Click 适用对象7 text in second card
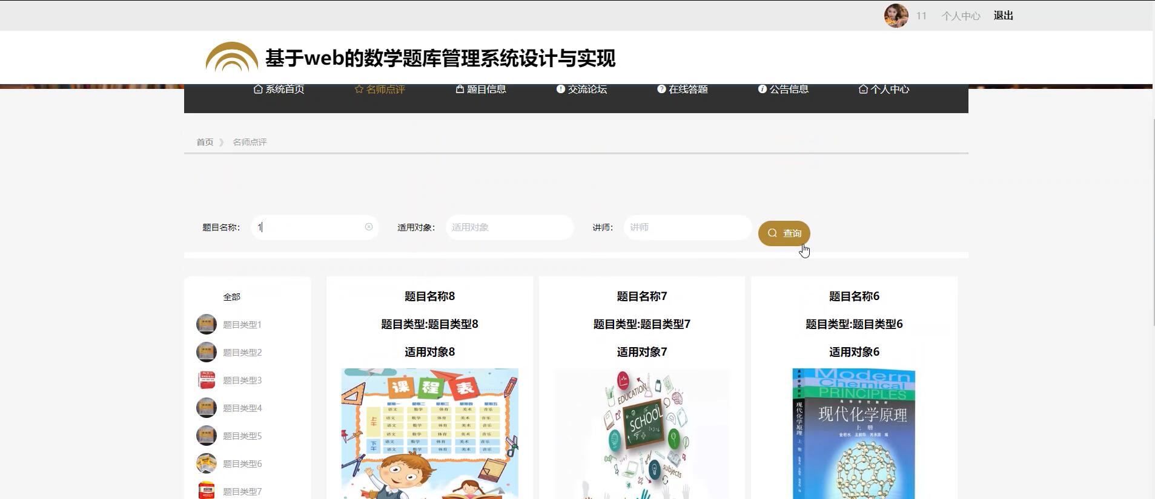The height and width of the screenshot is (499, 1155). coord(642,352)
